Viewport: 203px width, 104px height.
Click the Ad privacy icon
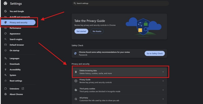[x=76, y=99]
